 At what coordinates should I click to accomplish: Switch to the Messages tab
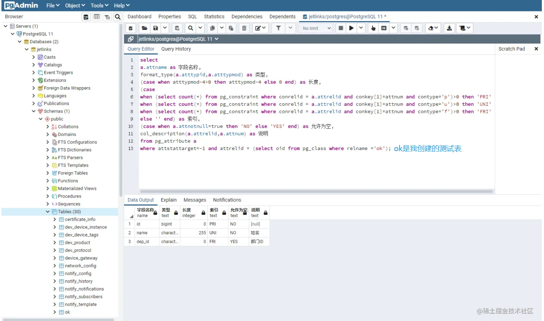click(x=194, y=200)
